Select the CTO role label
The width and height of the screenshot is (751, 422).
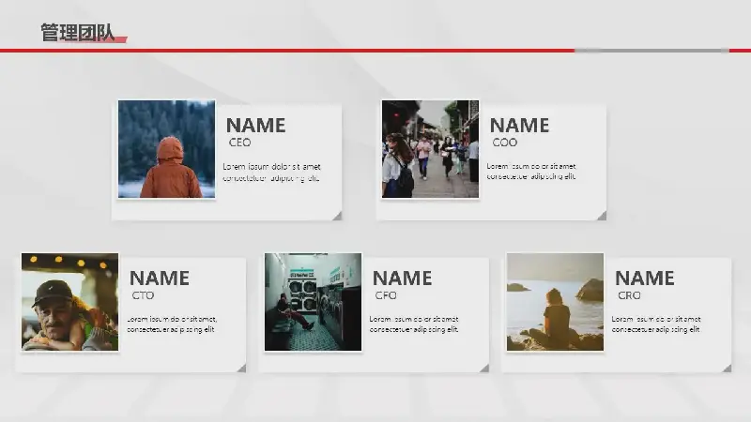[x=143, y=295]
